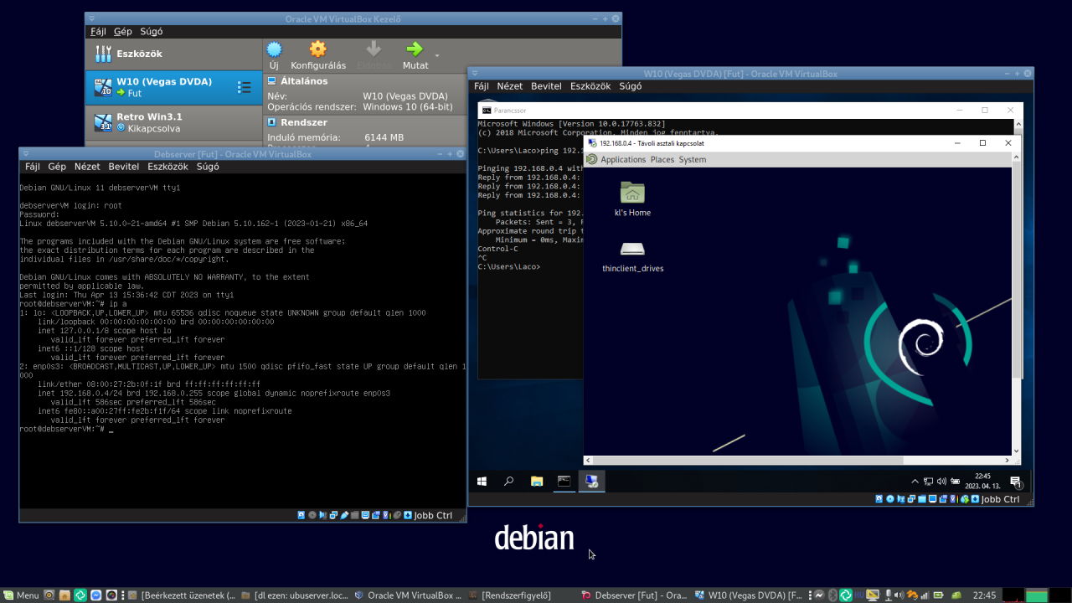Open Eszközök menu in W10 VM window
Screen dimensions: 1072x603
[590, 86]
